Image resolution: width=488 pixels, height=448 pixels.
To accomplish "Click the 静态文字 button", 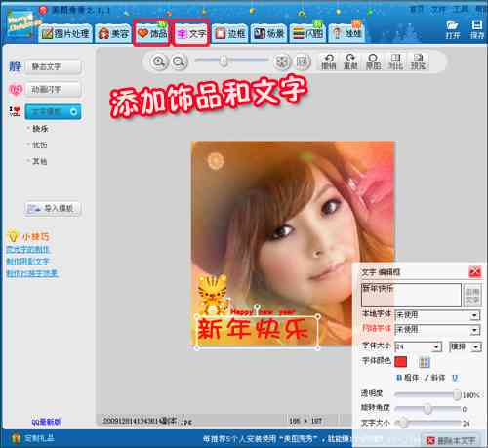I will 53,67.
